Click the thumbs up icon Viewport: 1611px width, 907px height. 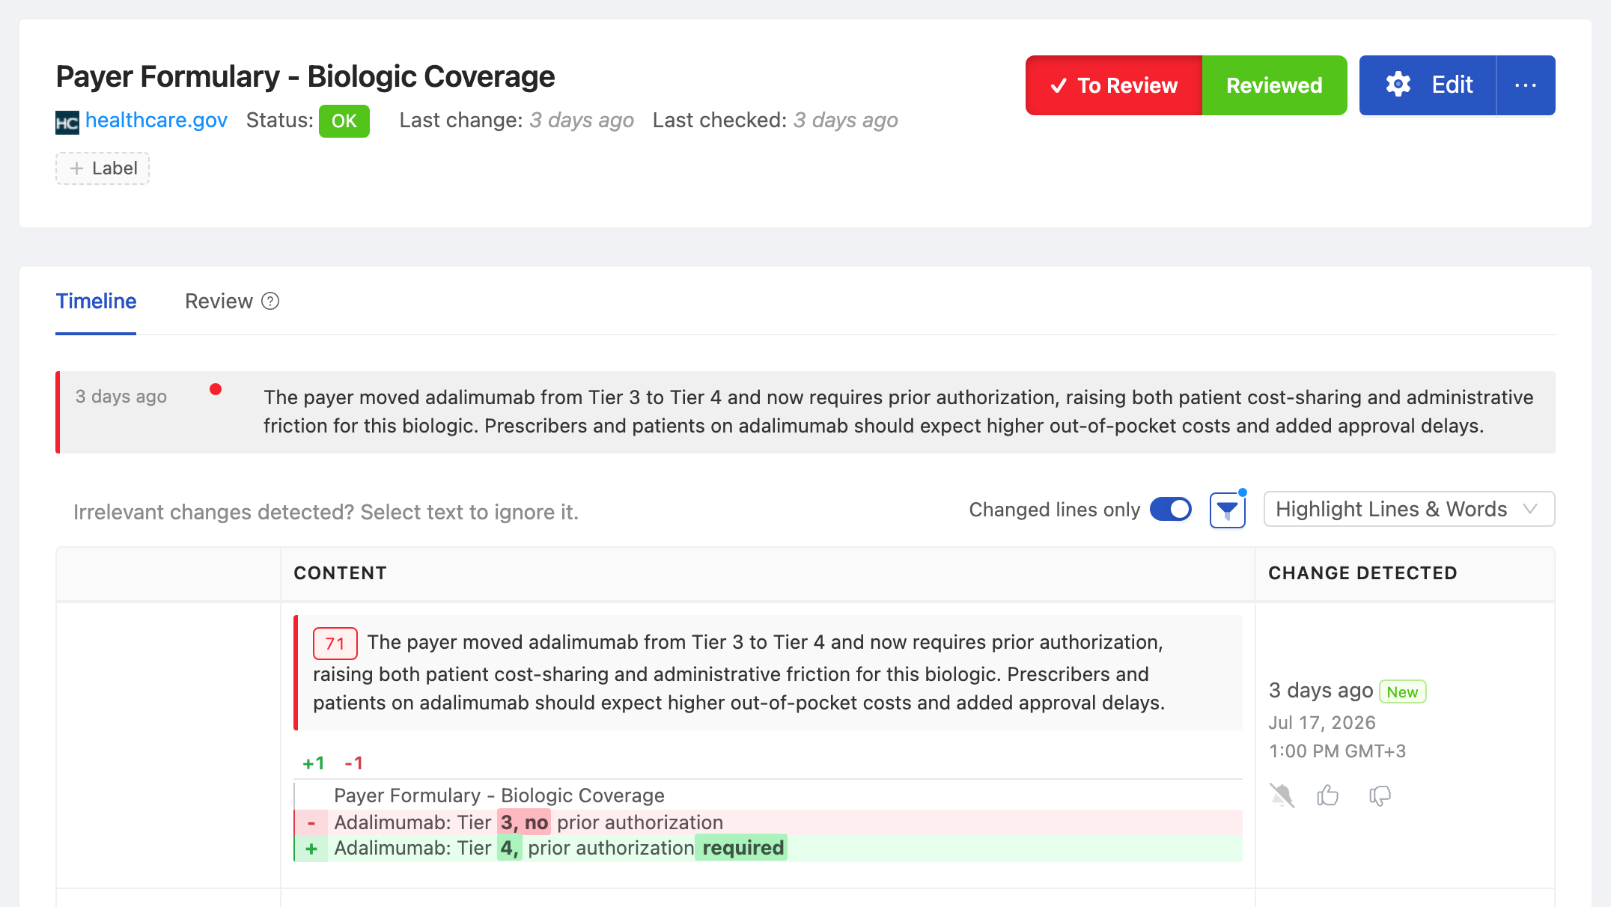1328,795
